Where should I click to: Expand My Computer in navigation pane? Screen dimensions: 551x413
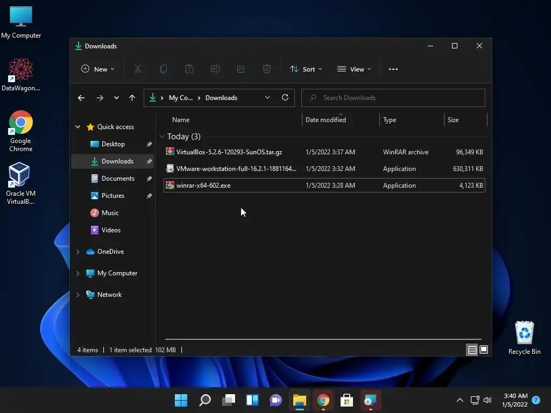[x=77, y=273]
